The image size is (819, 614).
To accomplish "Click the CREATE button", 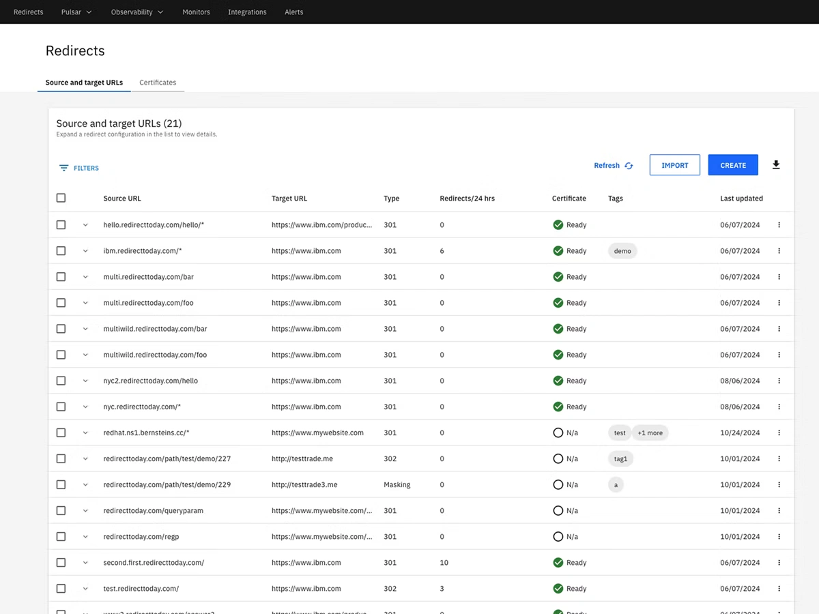I will click(x=733, y=164).
